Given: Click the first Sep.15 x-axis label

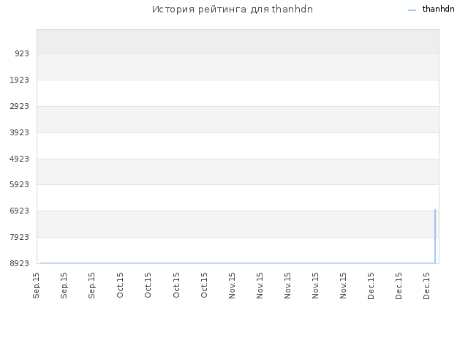Looking at the screenshot, I should click(36, 285).
